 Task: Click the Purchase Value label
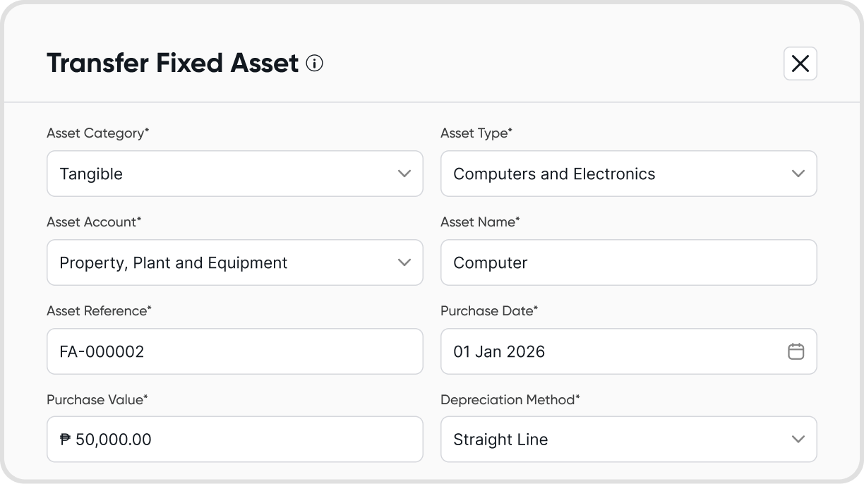(x=97, y=399)
